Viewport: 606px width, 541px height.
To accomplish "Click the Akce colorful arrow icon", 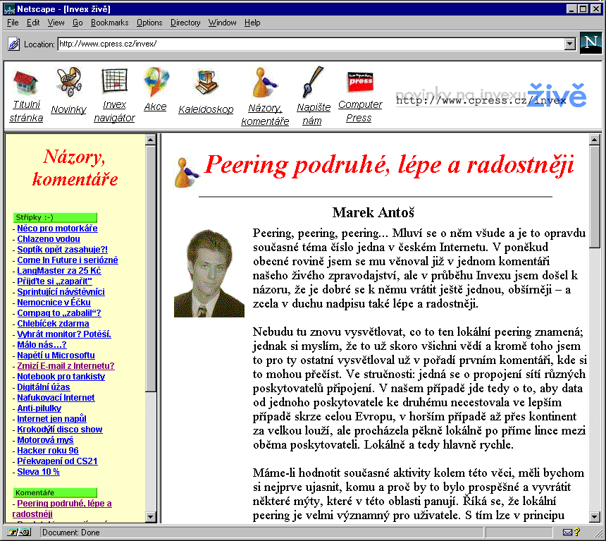I will [156, 81].
